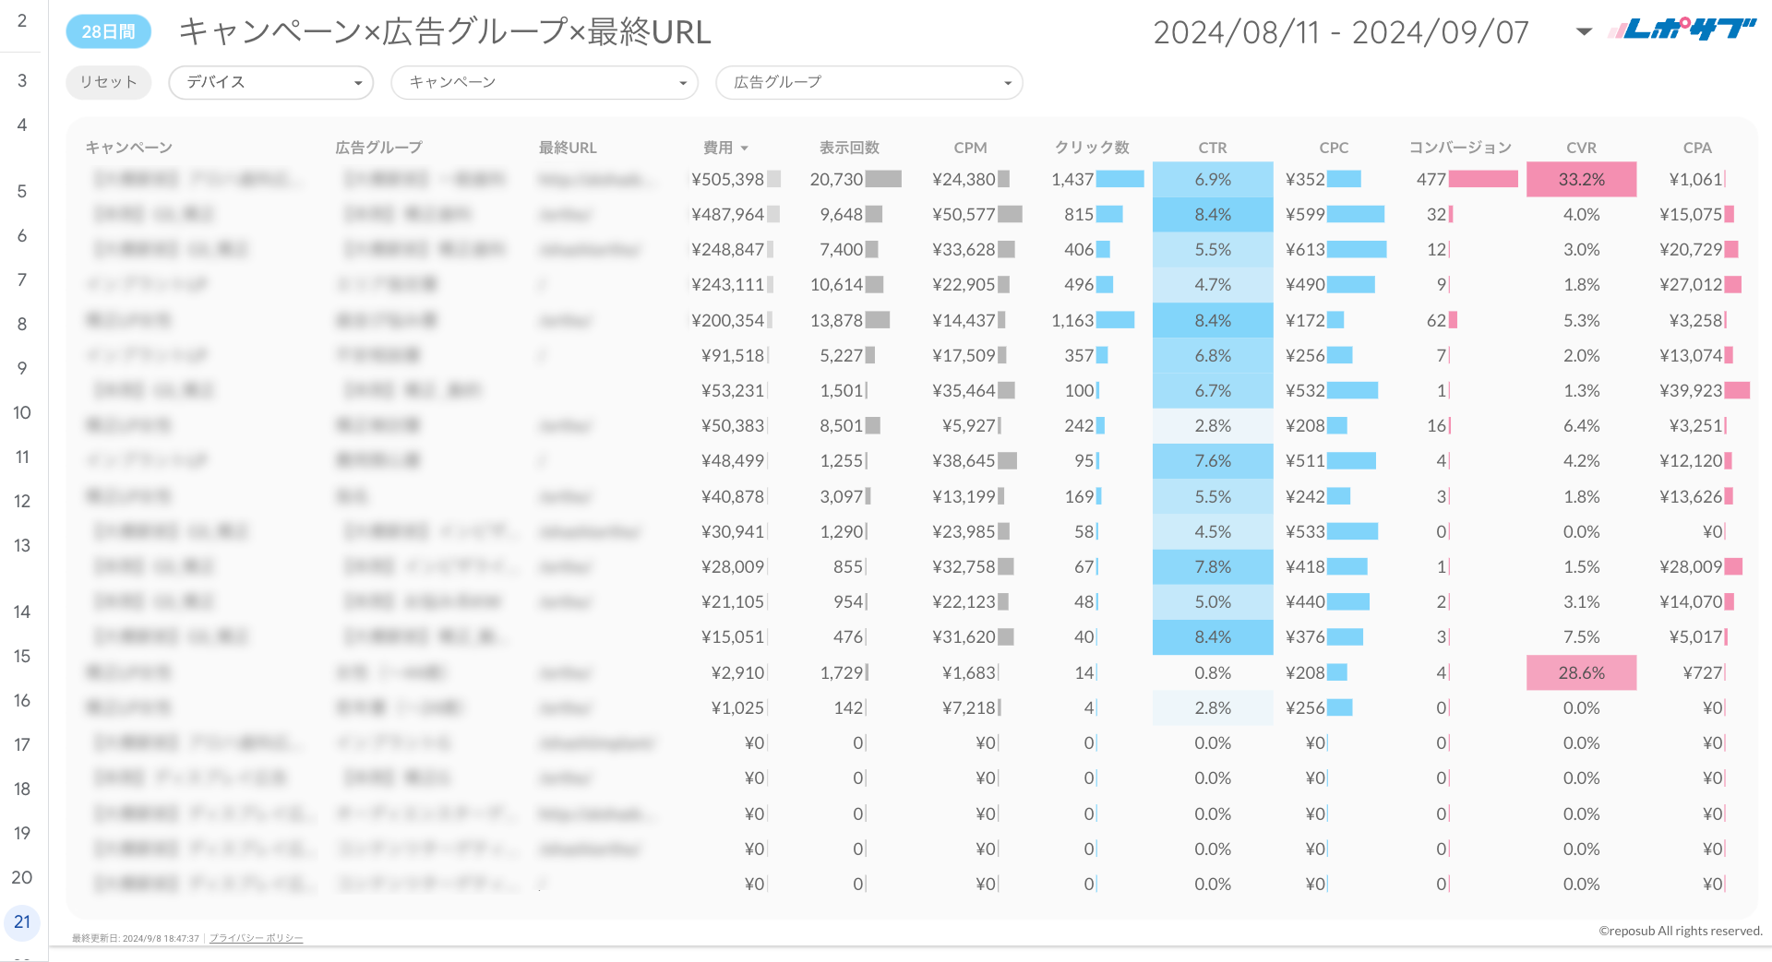Open the date range dropdown arrow
Viewport: 1772px width, 962px height.
click(x=1584, y=32)
